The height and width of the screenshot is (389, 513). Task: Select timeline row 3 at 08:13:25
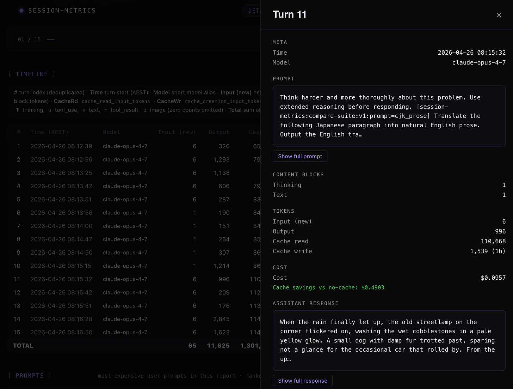[x=134, y=173]
